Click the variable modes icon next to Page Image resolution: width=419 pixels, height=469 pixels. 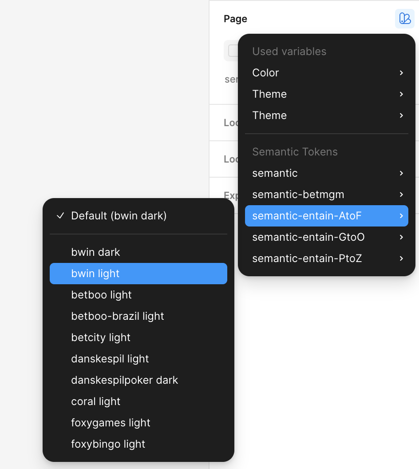click(x=404, y=19)
